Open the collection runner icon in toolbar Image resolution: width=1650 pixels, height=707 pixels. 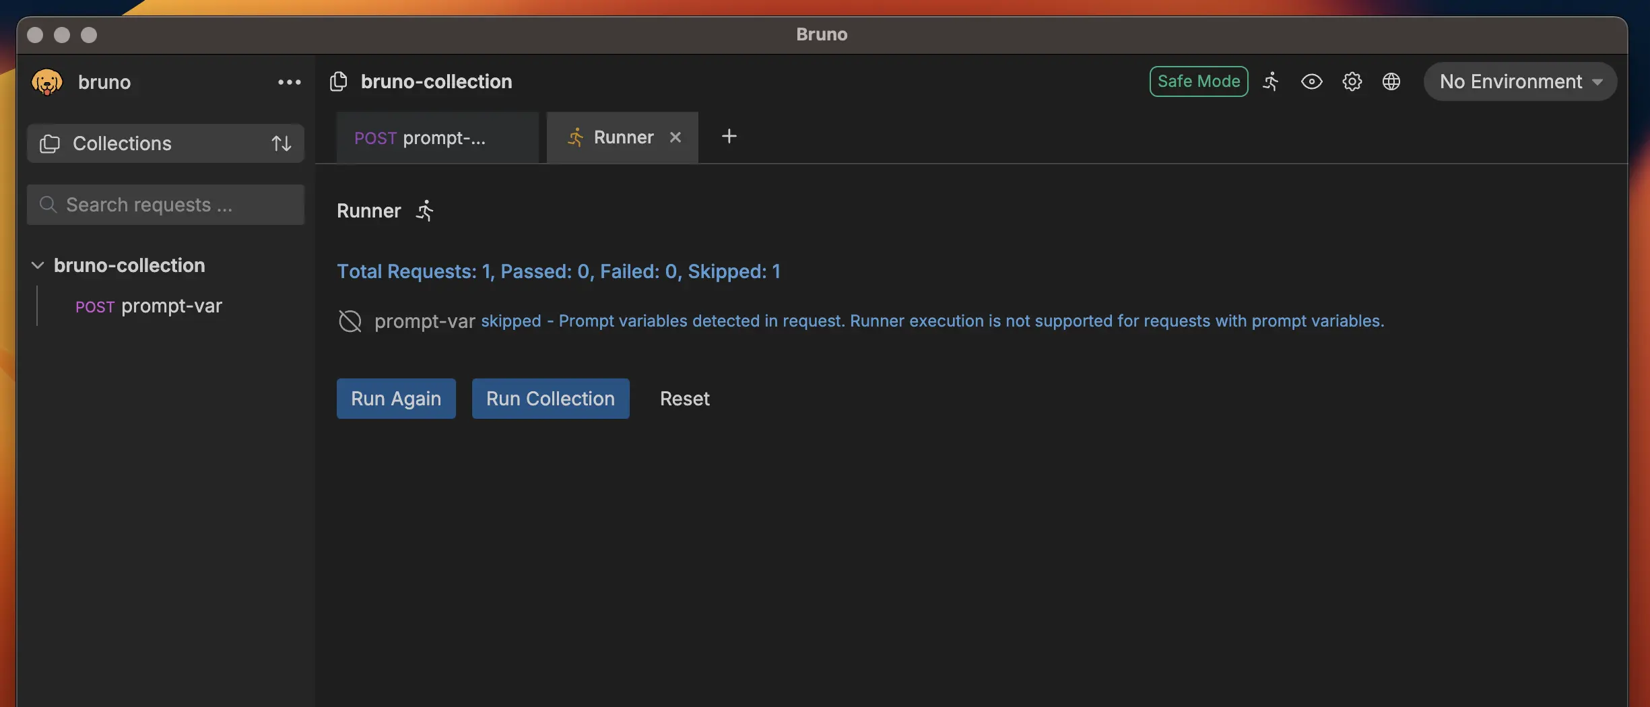coord(1270,81)
